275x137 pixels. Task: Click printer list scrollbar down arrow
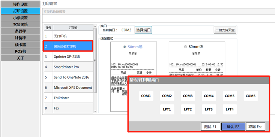(x=95, y=111)
